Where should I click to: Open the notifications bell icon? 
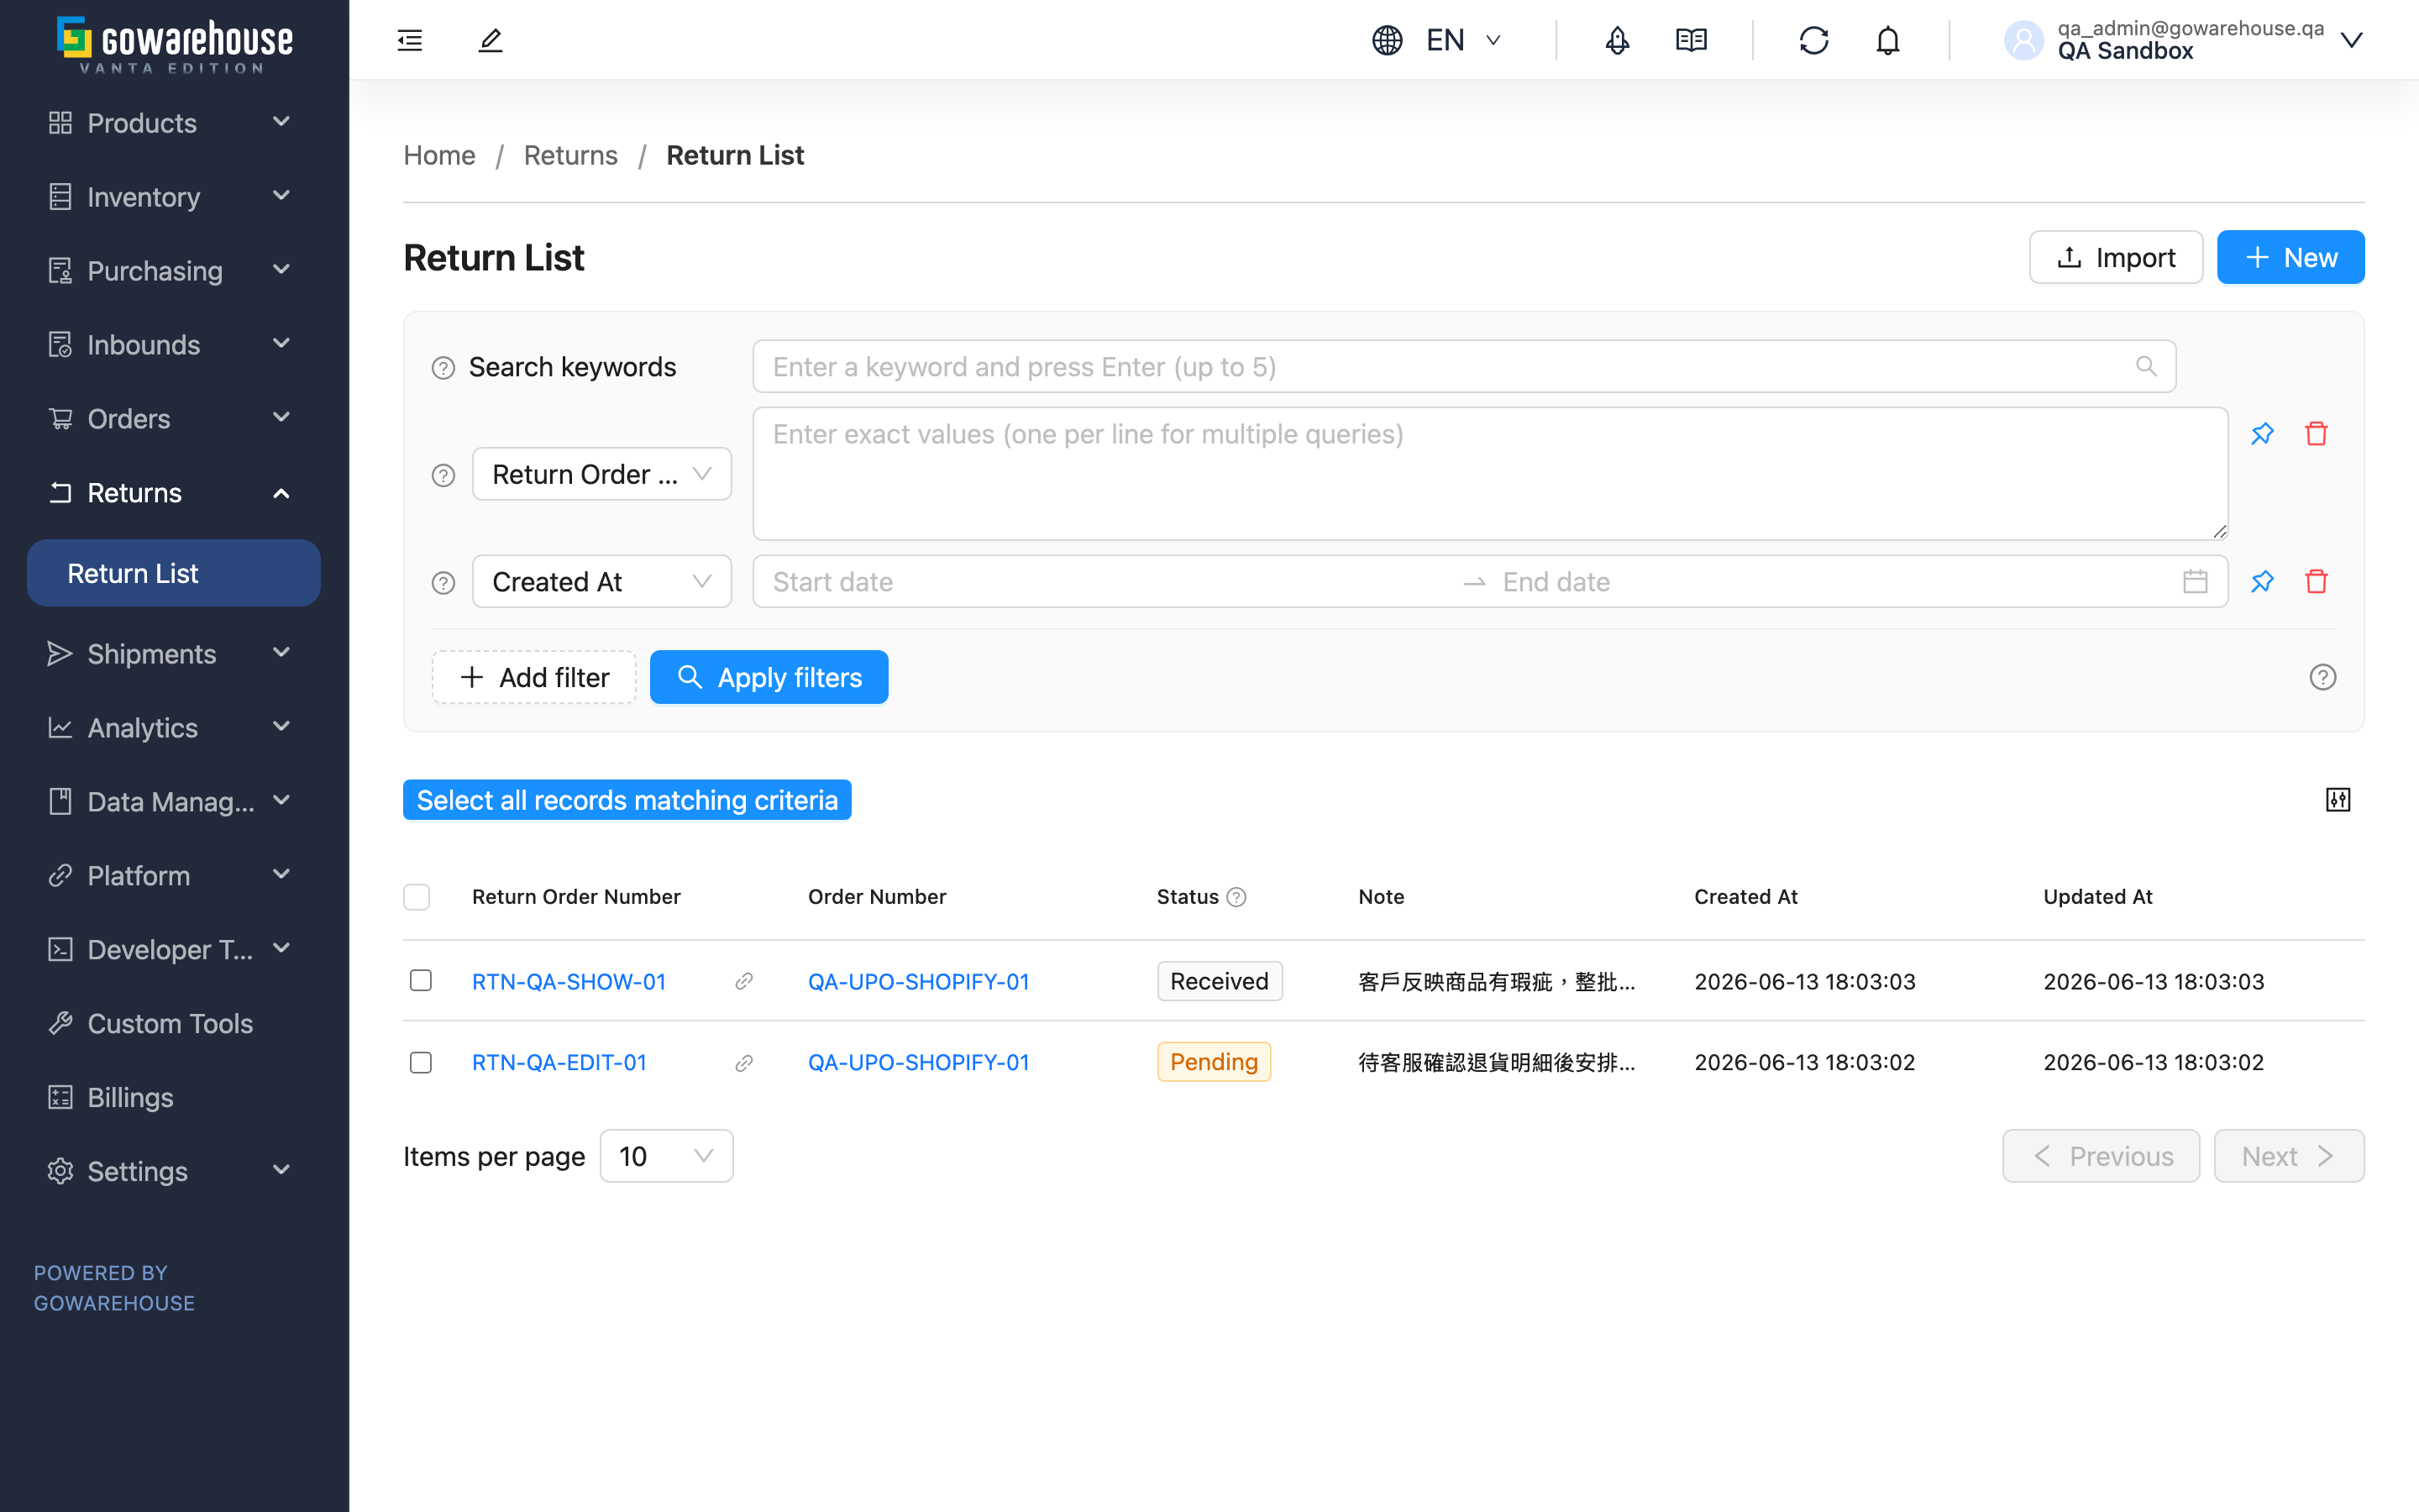(x=1887, y=40)
